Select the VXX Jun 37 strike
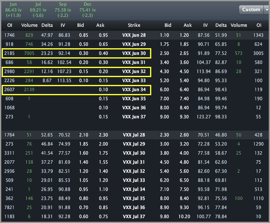 [x=134, y=117]
